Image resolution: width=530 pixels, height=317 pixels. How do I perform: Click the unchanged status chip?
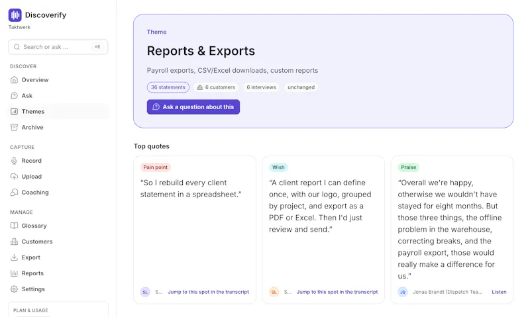[x=301, y=87]
